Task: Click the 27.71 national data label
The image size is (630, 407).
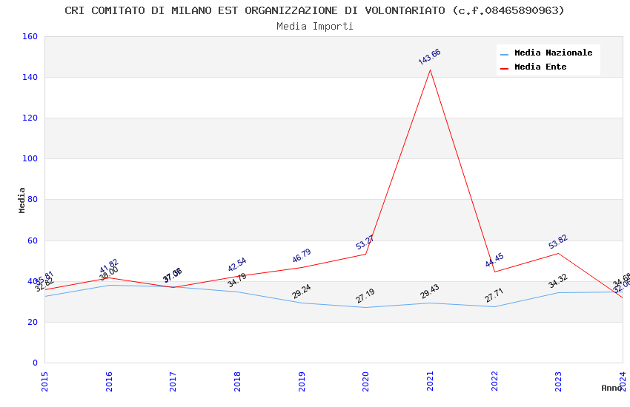Action: 494,295
